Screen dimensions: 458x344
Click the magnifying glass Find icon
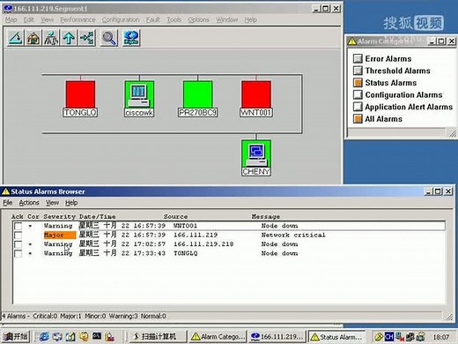pos(109,38)
